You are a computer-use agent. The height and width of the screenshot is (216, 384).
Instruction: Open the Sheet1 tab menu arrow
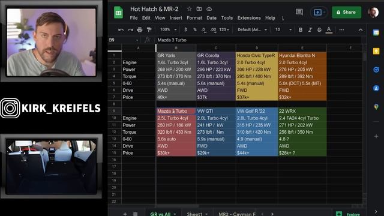click(x=206, y=214)
